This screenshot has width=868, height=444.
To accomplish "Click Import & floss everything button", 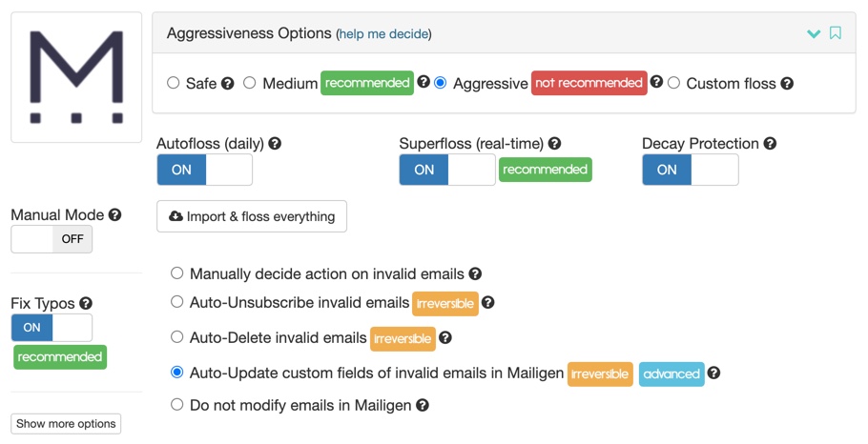I will tap(252, 216).
